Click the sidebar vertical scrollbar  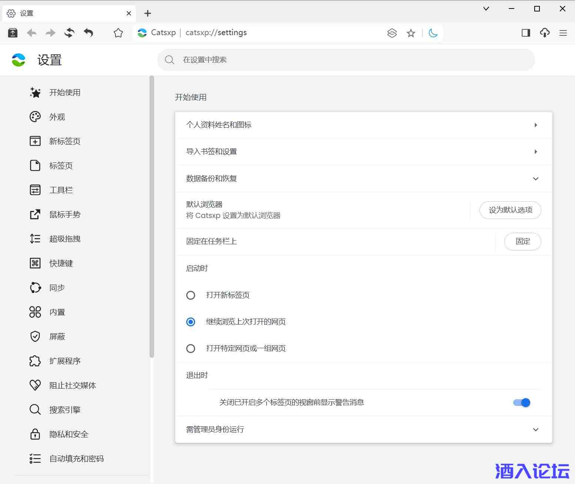click(151, 216)
